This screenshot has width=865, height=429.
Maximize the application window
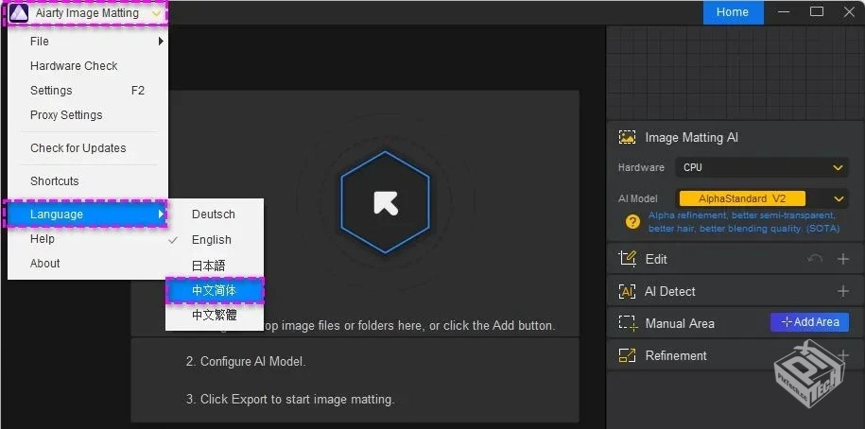(x=817, y=11)
